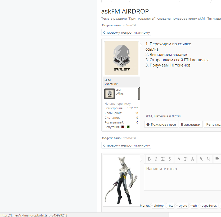Apply bold formatting in reply editor
221x217 pixels.
149,159
